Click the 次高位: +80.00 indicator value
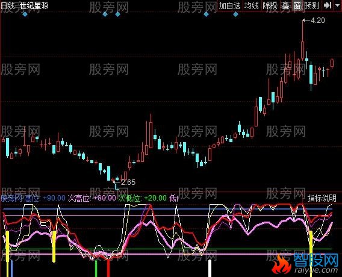This screenshot has height=277, width=342. pos(92,198)
